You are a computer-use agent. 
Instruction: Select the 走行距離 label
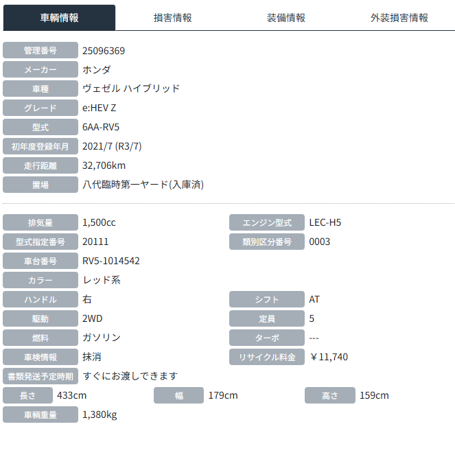pyautogui.click(x=40, y=165)
